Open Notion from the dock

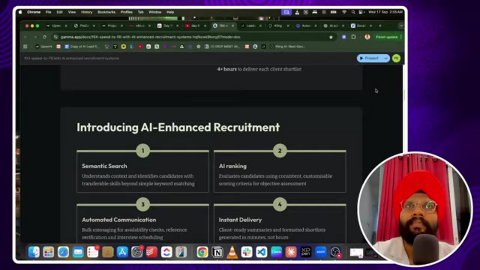tap(217, 252)
